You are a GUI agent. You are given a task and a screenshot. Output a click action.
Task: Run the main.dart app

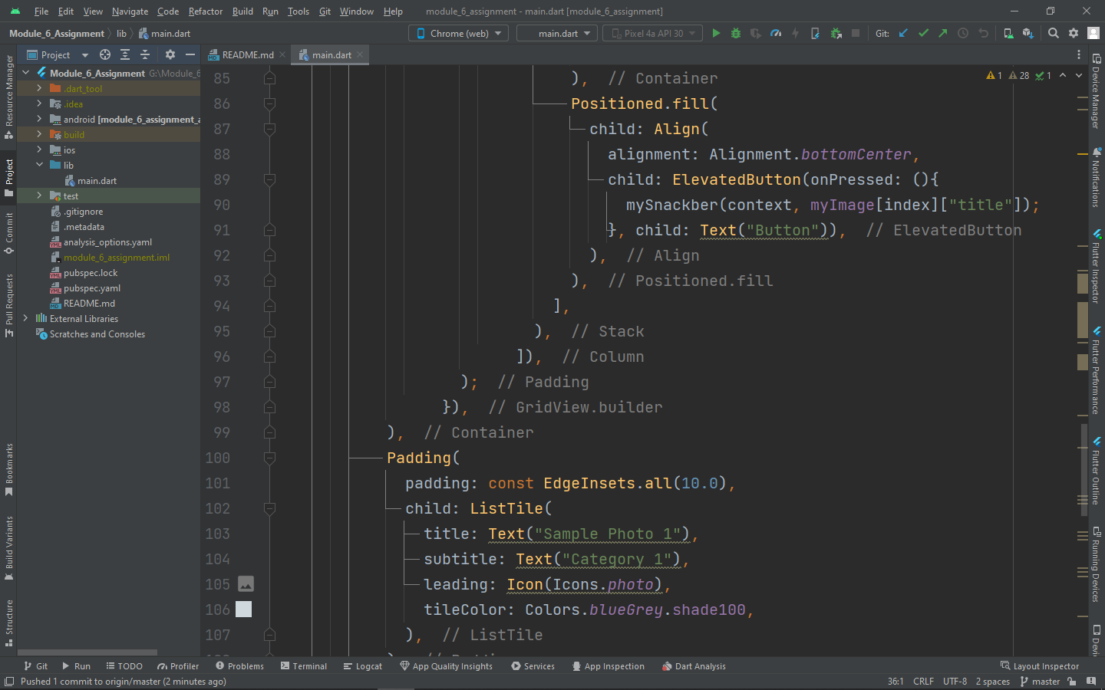tap(716, 33)
